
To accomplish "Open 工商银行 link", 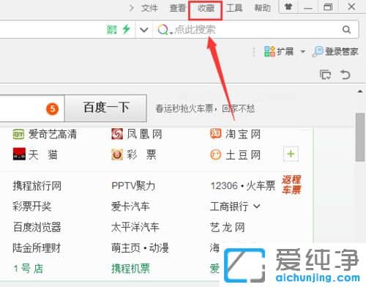I will pyautogui.click(x=229, y=206).
